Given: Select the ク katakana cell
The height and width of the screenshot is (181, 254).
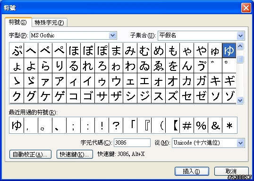Looking at the screenshot, I should tap(17, 95).
